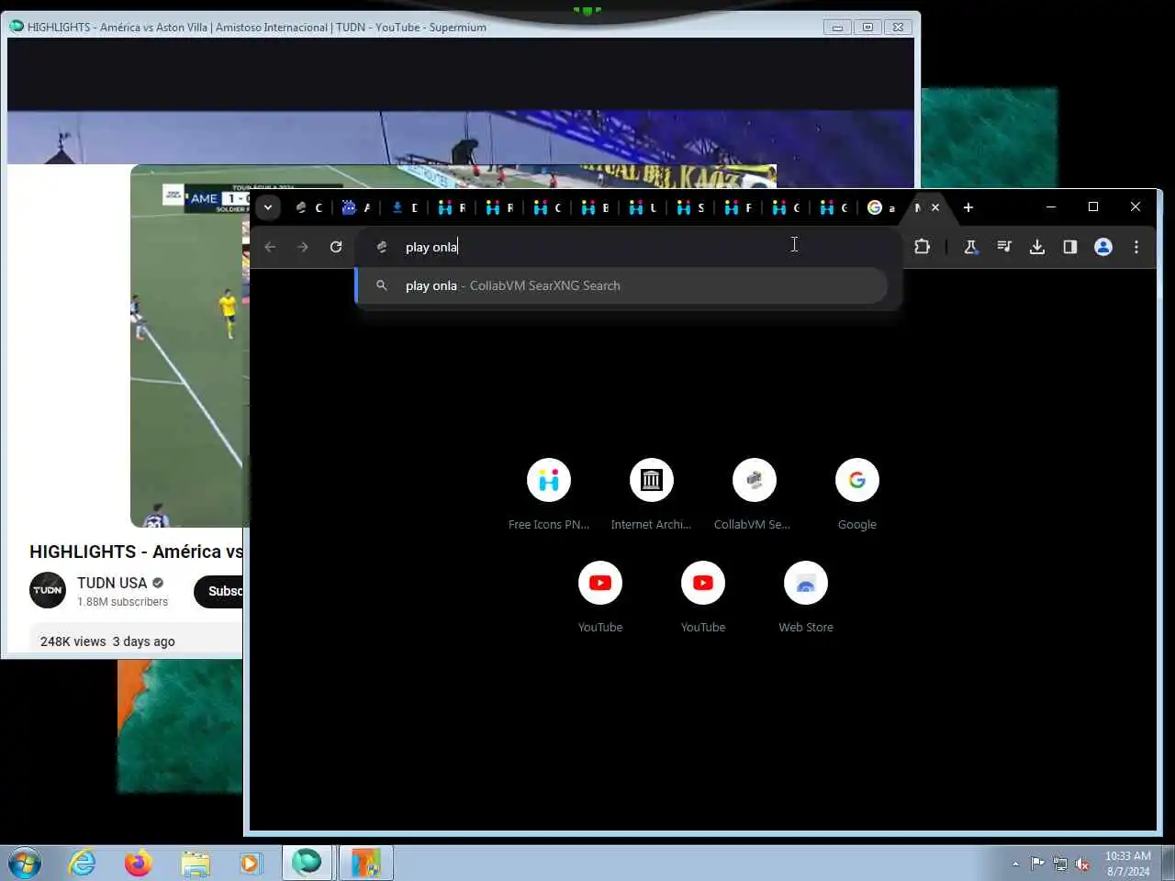Open the media controls icon in the toolbar
This screenshot has height=881, width=1175.
coord(1004,247)
